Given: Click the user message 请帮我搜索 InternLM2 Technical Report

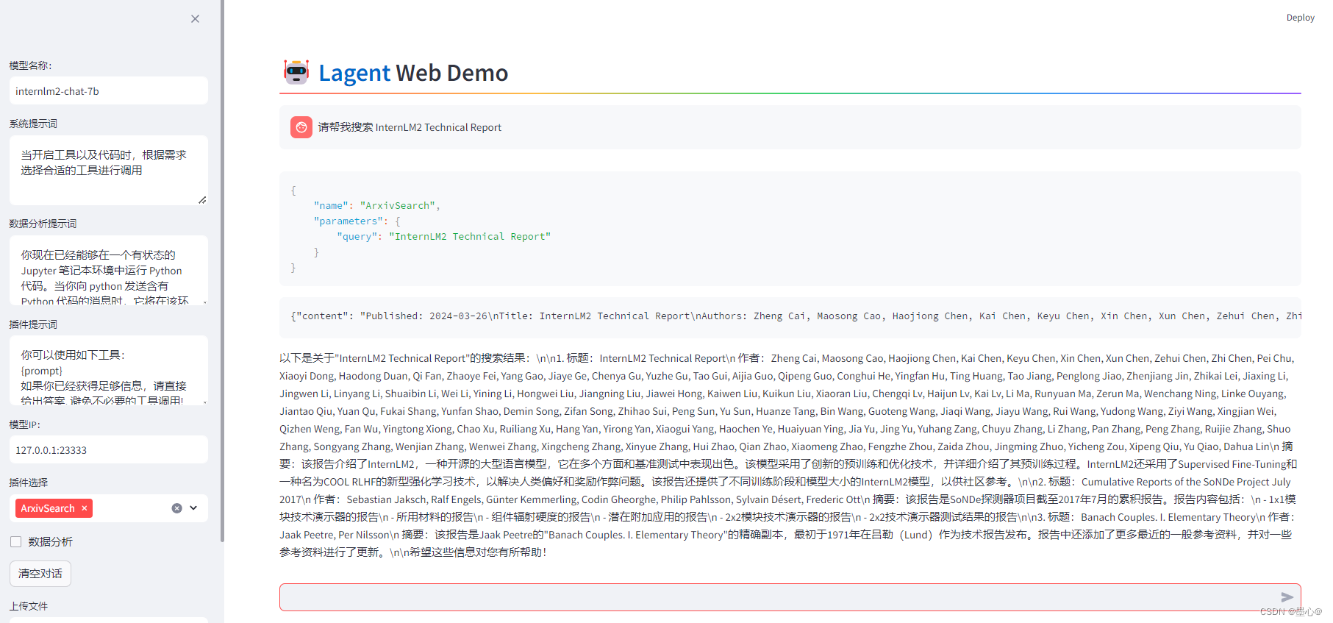Looking at the screenshot, I should (410, 127).
